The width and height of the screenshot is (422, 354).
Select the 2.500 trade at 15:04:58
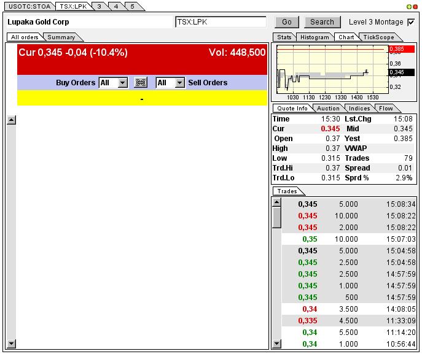pyautogui.click(x=349, y=263)
